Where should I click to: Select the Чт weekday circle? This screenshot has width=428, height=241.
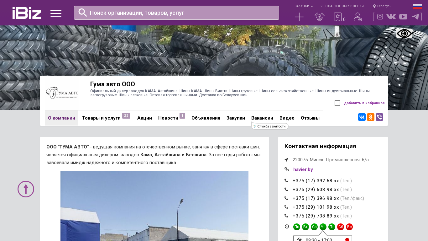click(x=323, y=227)
